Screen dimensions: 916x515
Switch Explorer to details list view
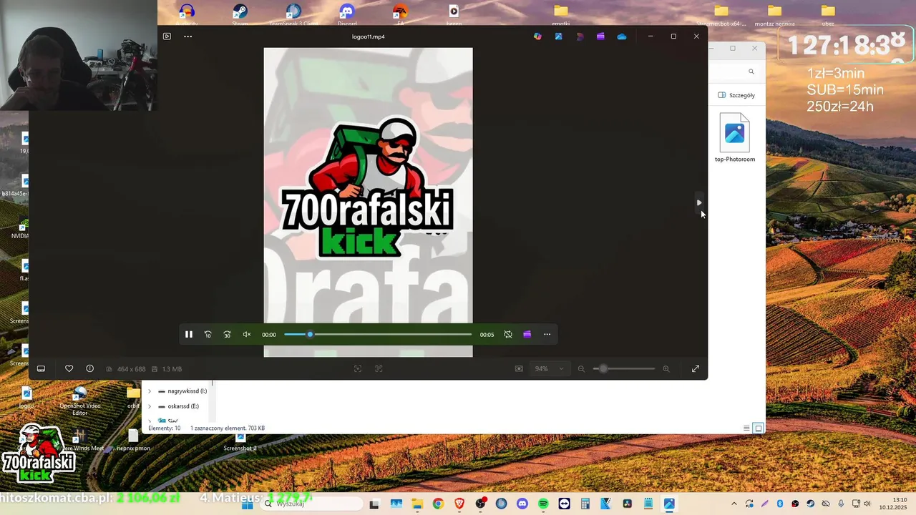[746, 428]
